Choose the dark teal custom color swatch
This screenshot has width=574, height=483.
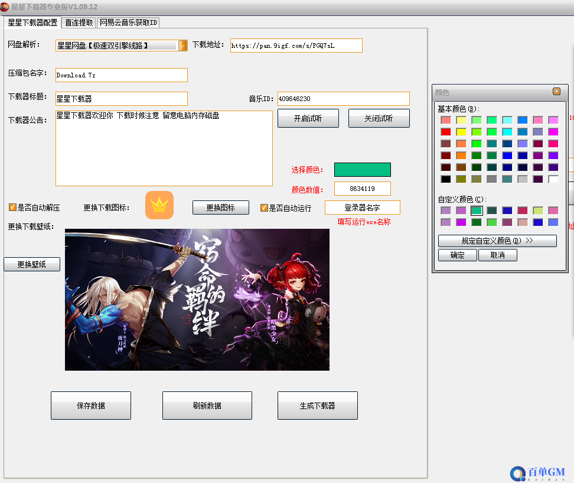tap(492, 210)
